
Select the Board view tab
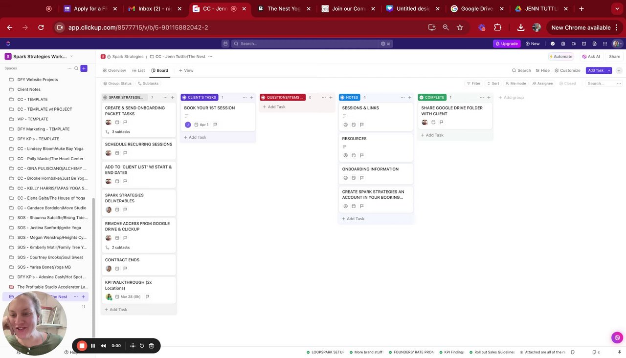coord(159,70)
